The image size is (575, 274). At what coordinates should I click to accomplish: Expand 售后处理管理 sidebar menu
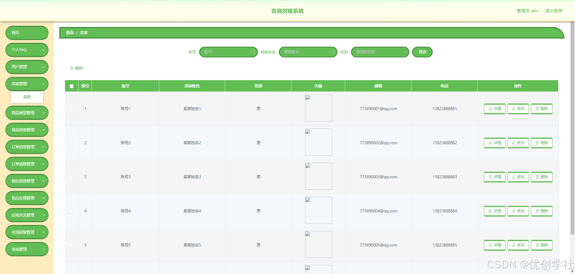pyautogui.click(x=27, y=198)
